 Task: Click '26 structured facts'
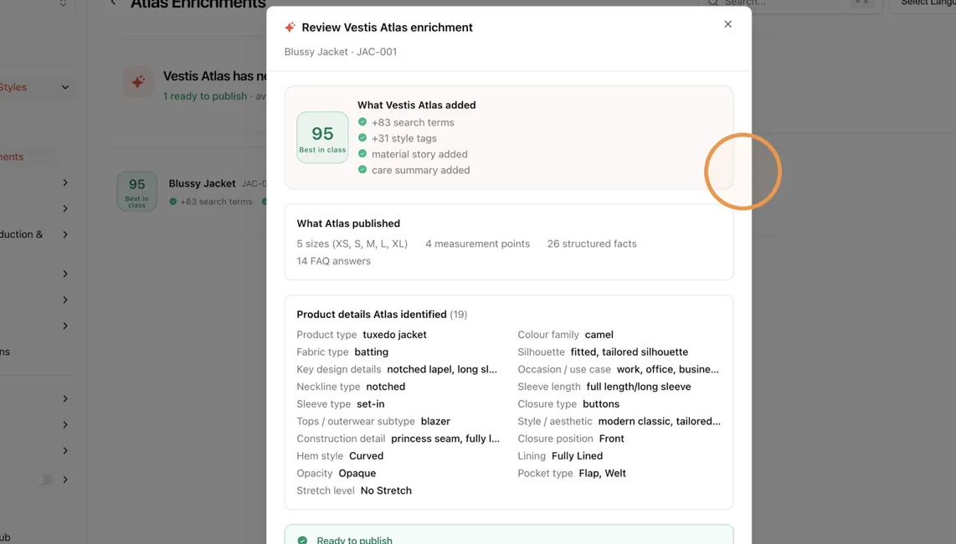pos(591,244)
